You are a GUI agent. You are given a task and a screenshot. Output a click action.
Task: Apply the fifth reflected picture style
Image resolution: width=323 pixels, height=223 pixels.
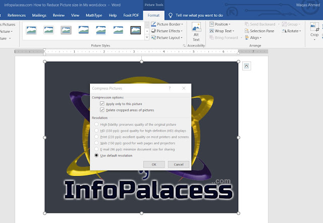click(101, 30)
